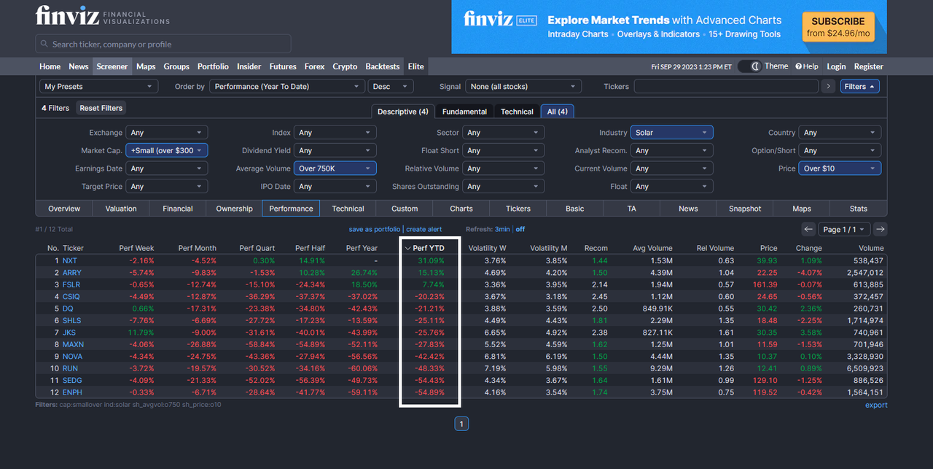This screenshot has width=933, height=469.
Task: Switch to the Fundamental filter tab
Action: coord(464,112)
